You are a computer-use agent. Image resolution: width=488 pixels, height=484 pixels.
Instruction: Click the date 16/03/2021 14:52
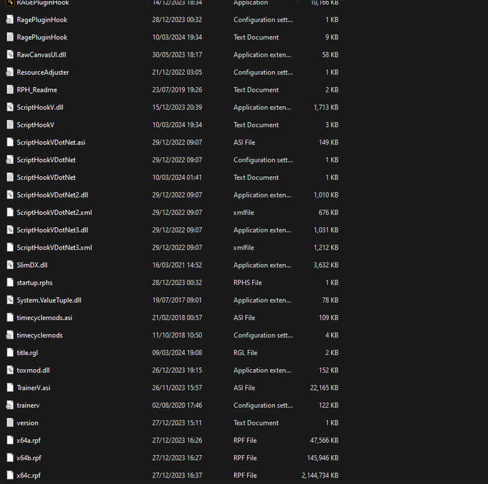(177, 265)
